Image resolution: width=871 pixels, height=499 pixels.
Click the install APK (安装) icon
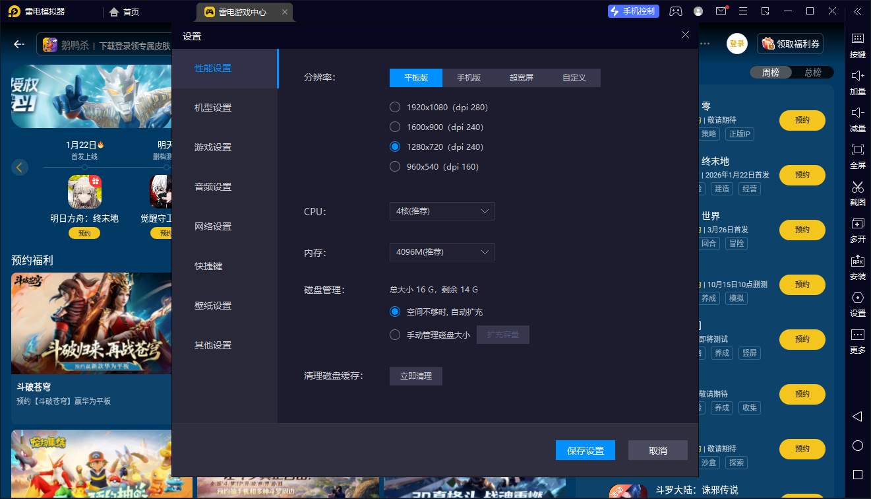pyautogui.click(x=857, y=261)
